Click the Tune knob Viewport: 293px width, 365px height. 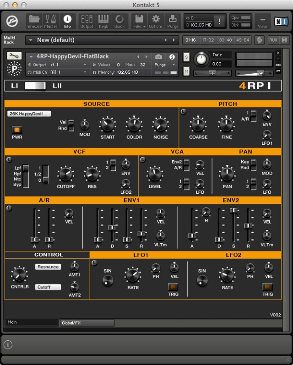click(x=201, y=59)
